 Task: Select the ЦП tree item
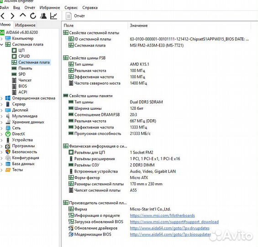[x=21, y=50]
